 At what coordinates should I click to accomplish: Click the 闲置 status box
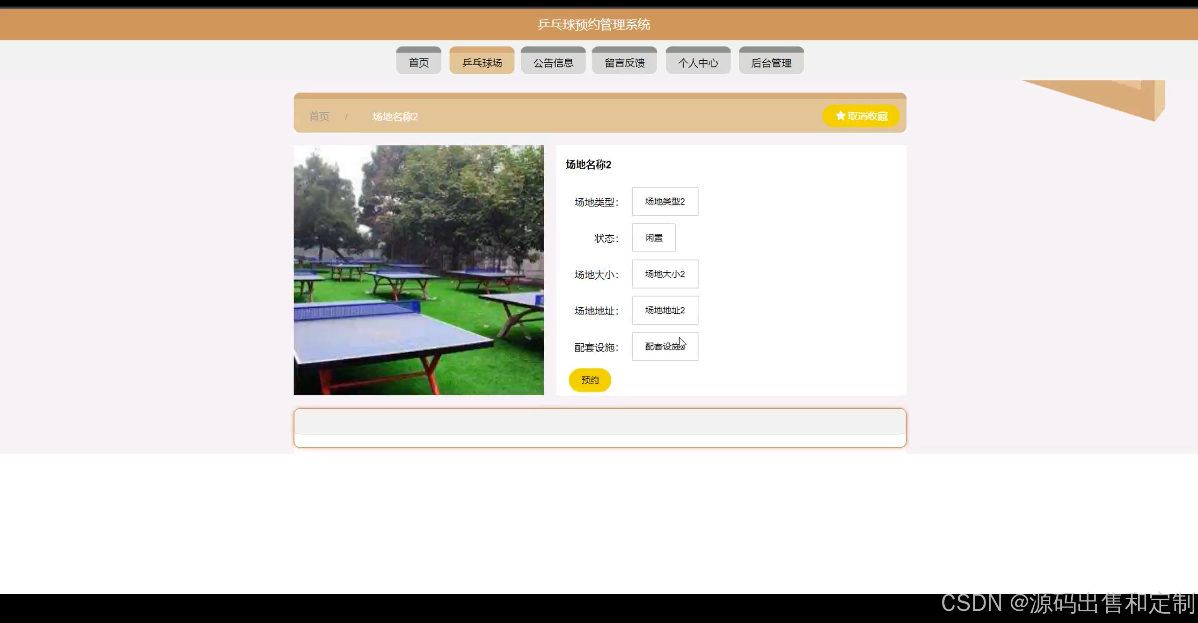(653, 238)
